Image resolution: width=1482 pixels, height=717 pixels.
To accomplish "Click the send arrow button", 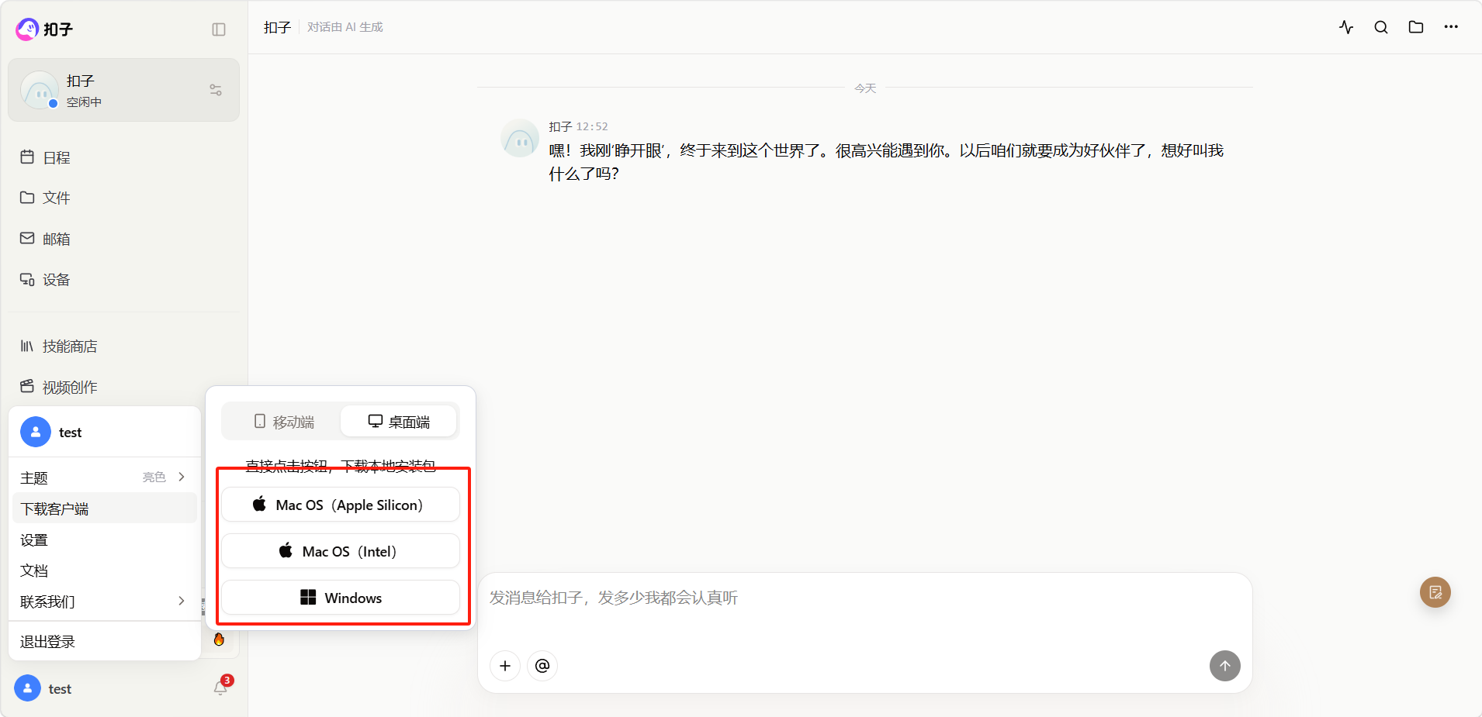I will (1225, 666).
